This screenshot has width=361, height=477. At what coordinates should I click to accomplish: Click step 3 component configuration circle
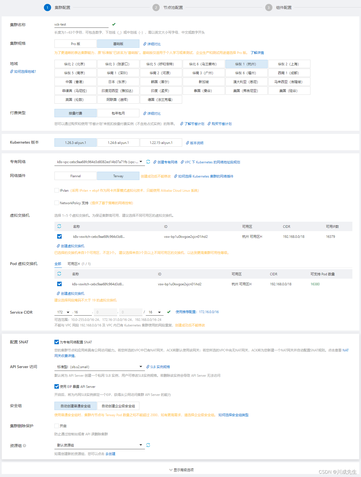[269, 8]
